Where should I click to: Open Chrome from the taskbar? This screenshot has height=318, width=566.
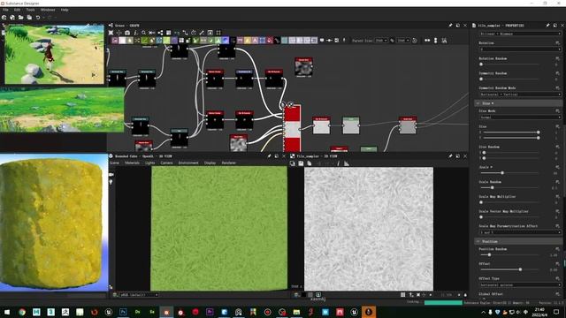coord(21,312)
